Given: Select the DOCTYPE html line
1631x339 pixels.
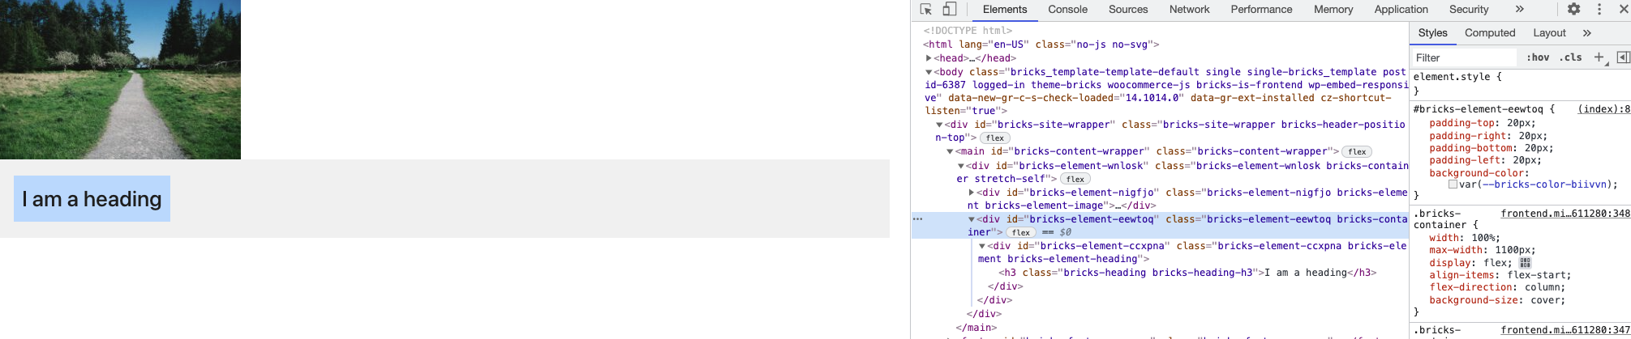Looking at the screenshot, I should (968, 31).
